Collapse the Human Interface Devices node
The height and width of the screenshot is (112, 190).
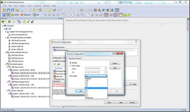pyautogui.click(x=6, y=52)
